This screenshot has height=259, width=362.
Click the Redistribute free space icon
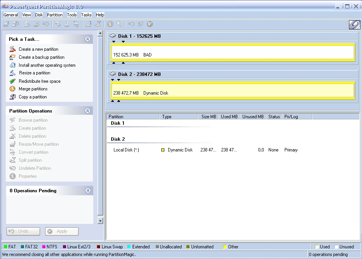click(x=13, y=81)
